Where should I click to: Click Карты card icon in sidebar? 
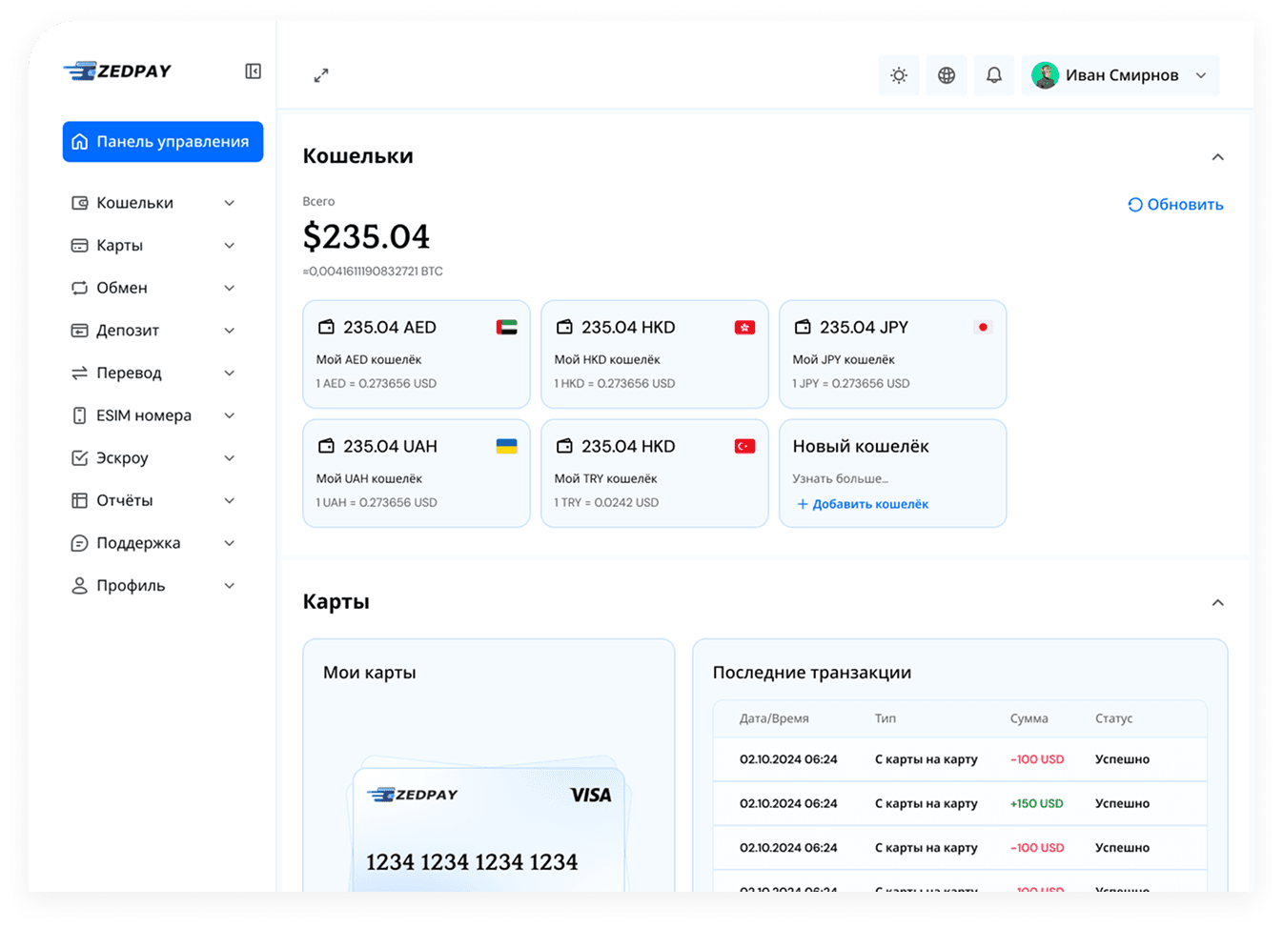click(x=80, y=246)
